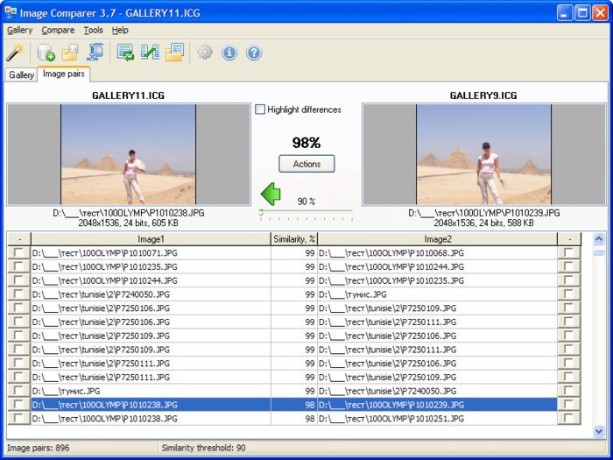Select the тунис.JPG row in Image1 list

(x=151, y=391)
